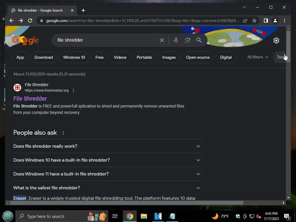Filter results by Windows 10
This screenshot has height=222, width=296.
74,57
